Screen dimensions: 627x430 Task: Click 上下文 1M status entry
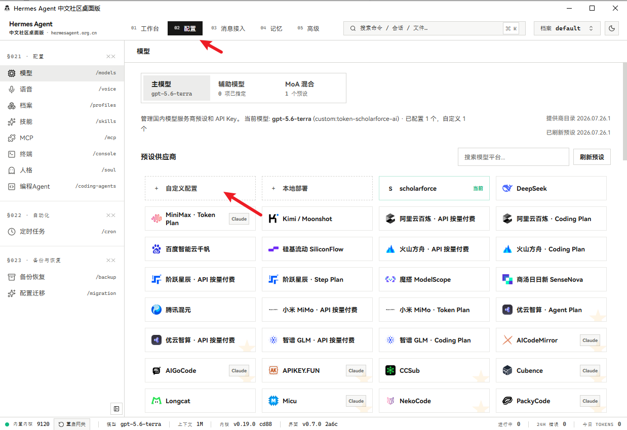[x=190, y=424]
